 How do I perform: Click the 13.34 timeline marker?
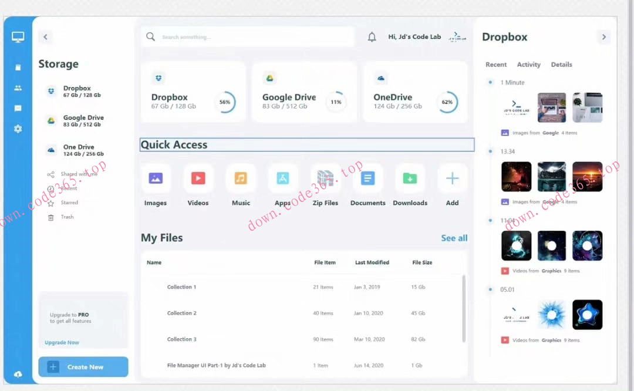click(490, 151)
